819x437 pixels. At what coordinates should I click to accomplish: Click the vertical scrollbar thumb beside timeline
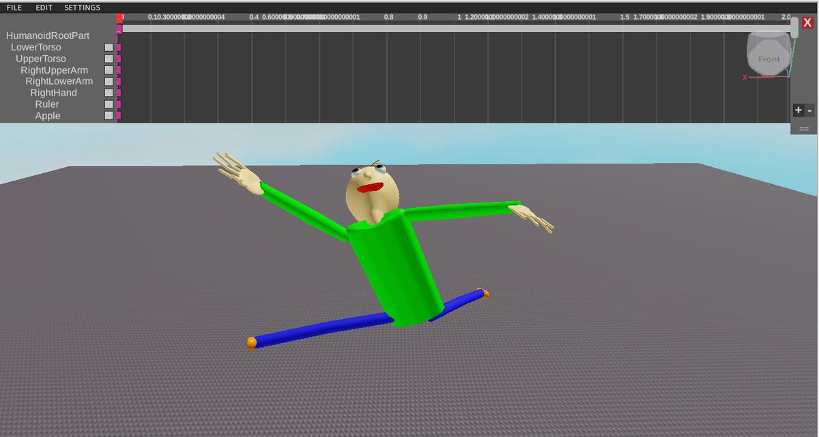[794, 27]
